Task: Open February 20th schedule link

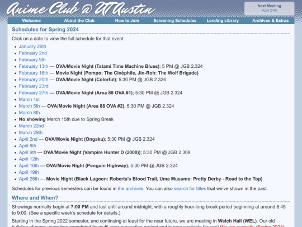Action: pyautogui.click(x=34, y=80)
